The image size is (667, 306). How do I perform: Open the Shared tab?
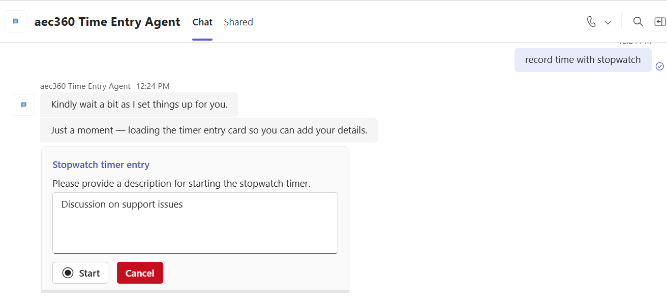tap(238, 22)
